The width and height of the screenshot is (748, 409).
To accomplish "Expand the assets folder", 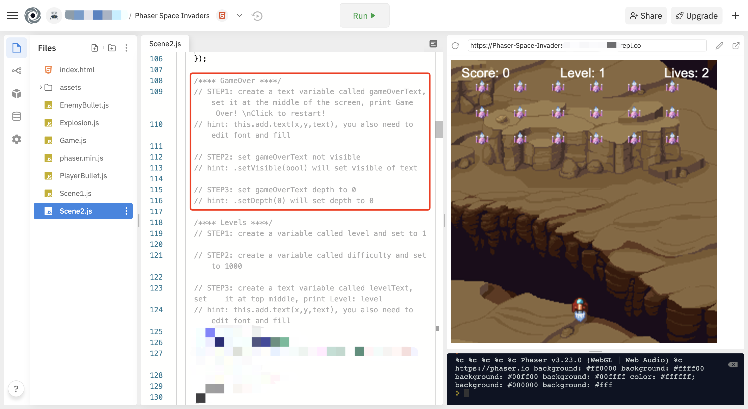I will click(41, 87).
